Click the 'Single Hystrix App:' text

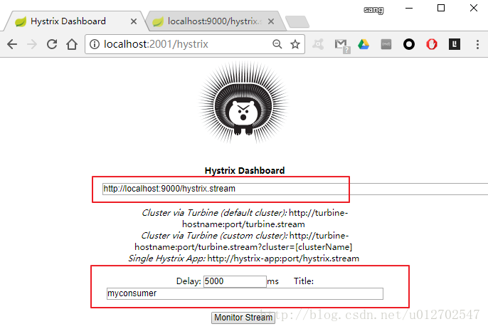166,258
